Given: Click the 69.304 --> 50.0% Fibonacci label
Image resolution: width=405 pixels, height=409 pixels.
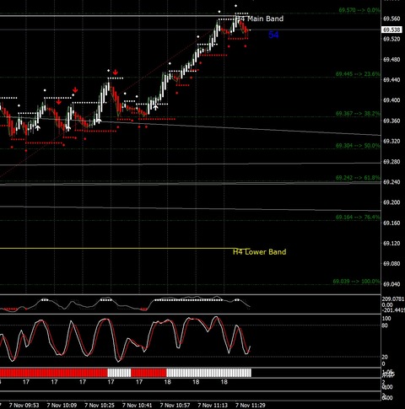Looking at the screenshot, I should (x=358, y=146).
